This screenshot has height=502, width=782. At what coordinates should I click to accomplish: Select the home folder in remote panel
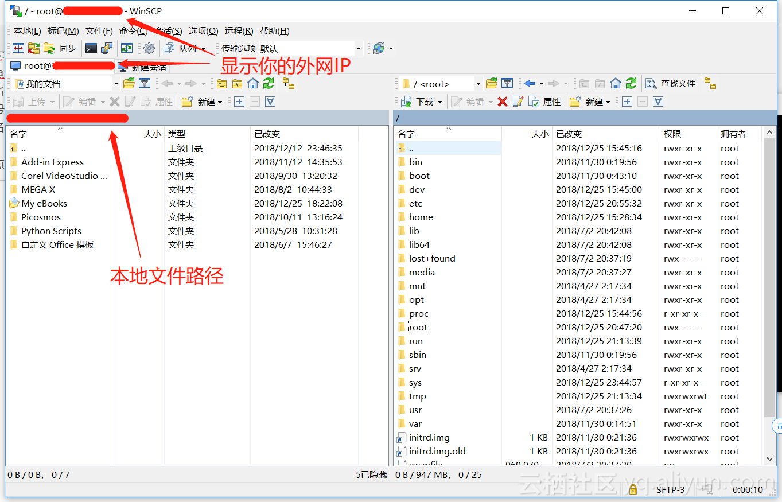click(x=421, y=217)
